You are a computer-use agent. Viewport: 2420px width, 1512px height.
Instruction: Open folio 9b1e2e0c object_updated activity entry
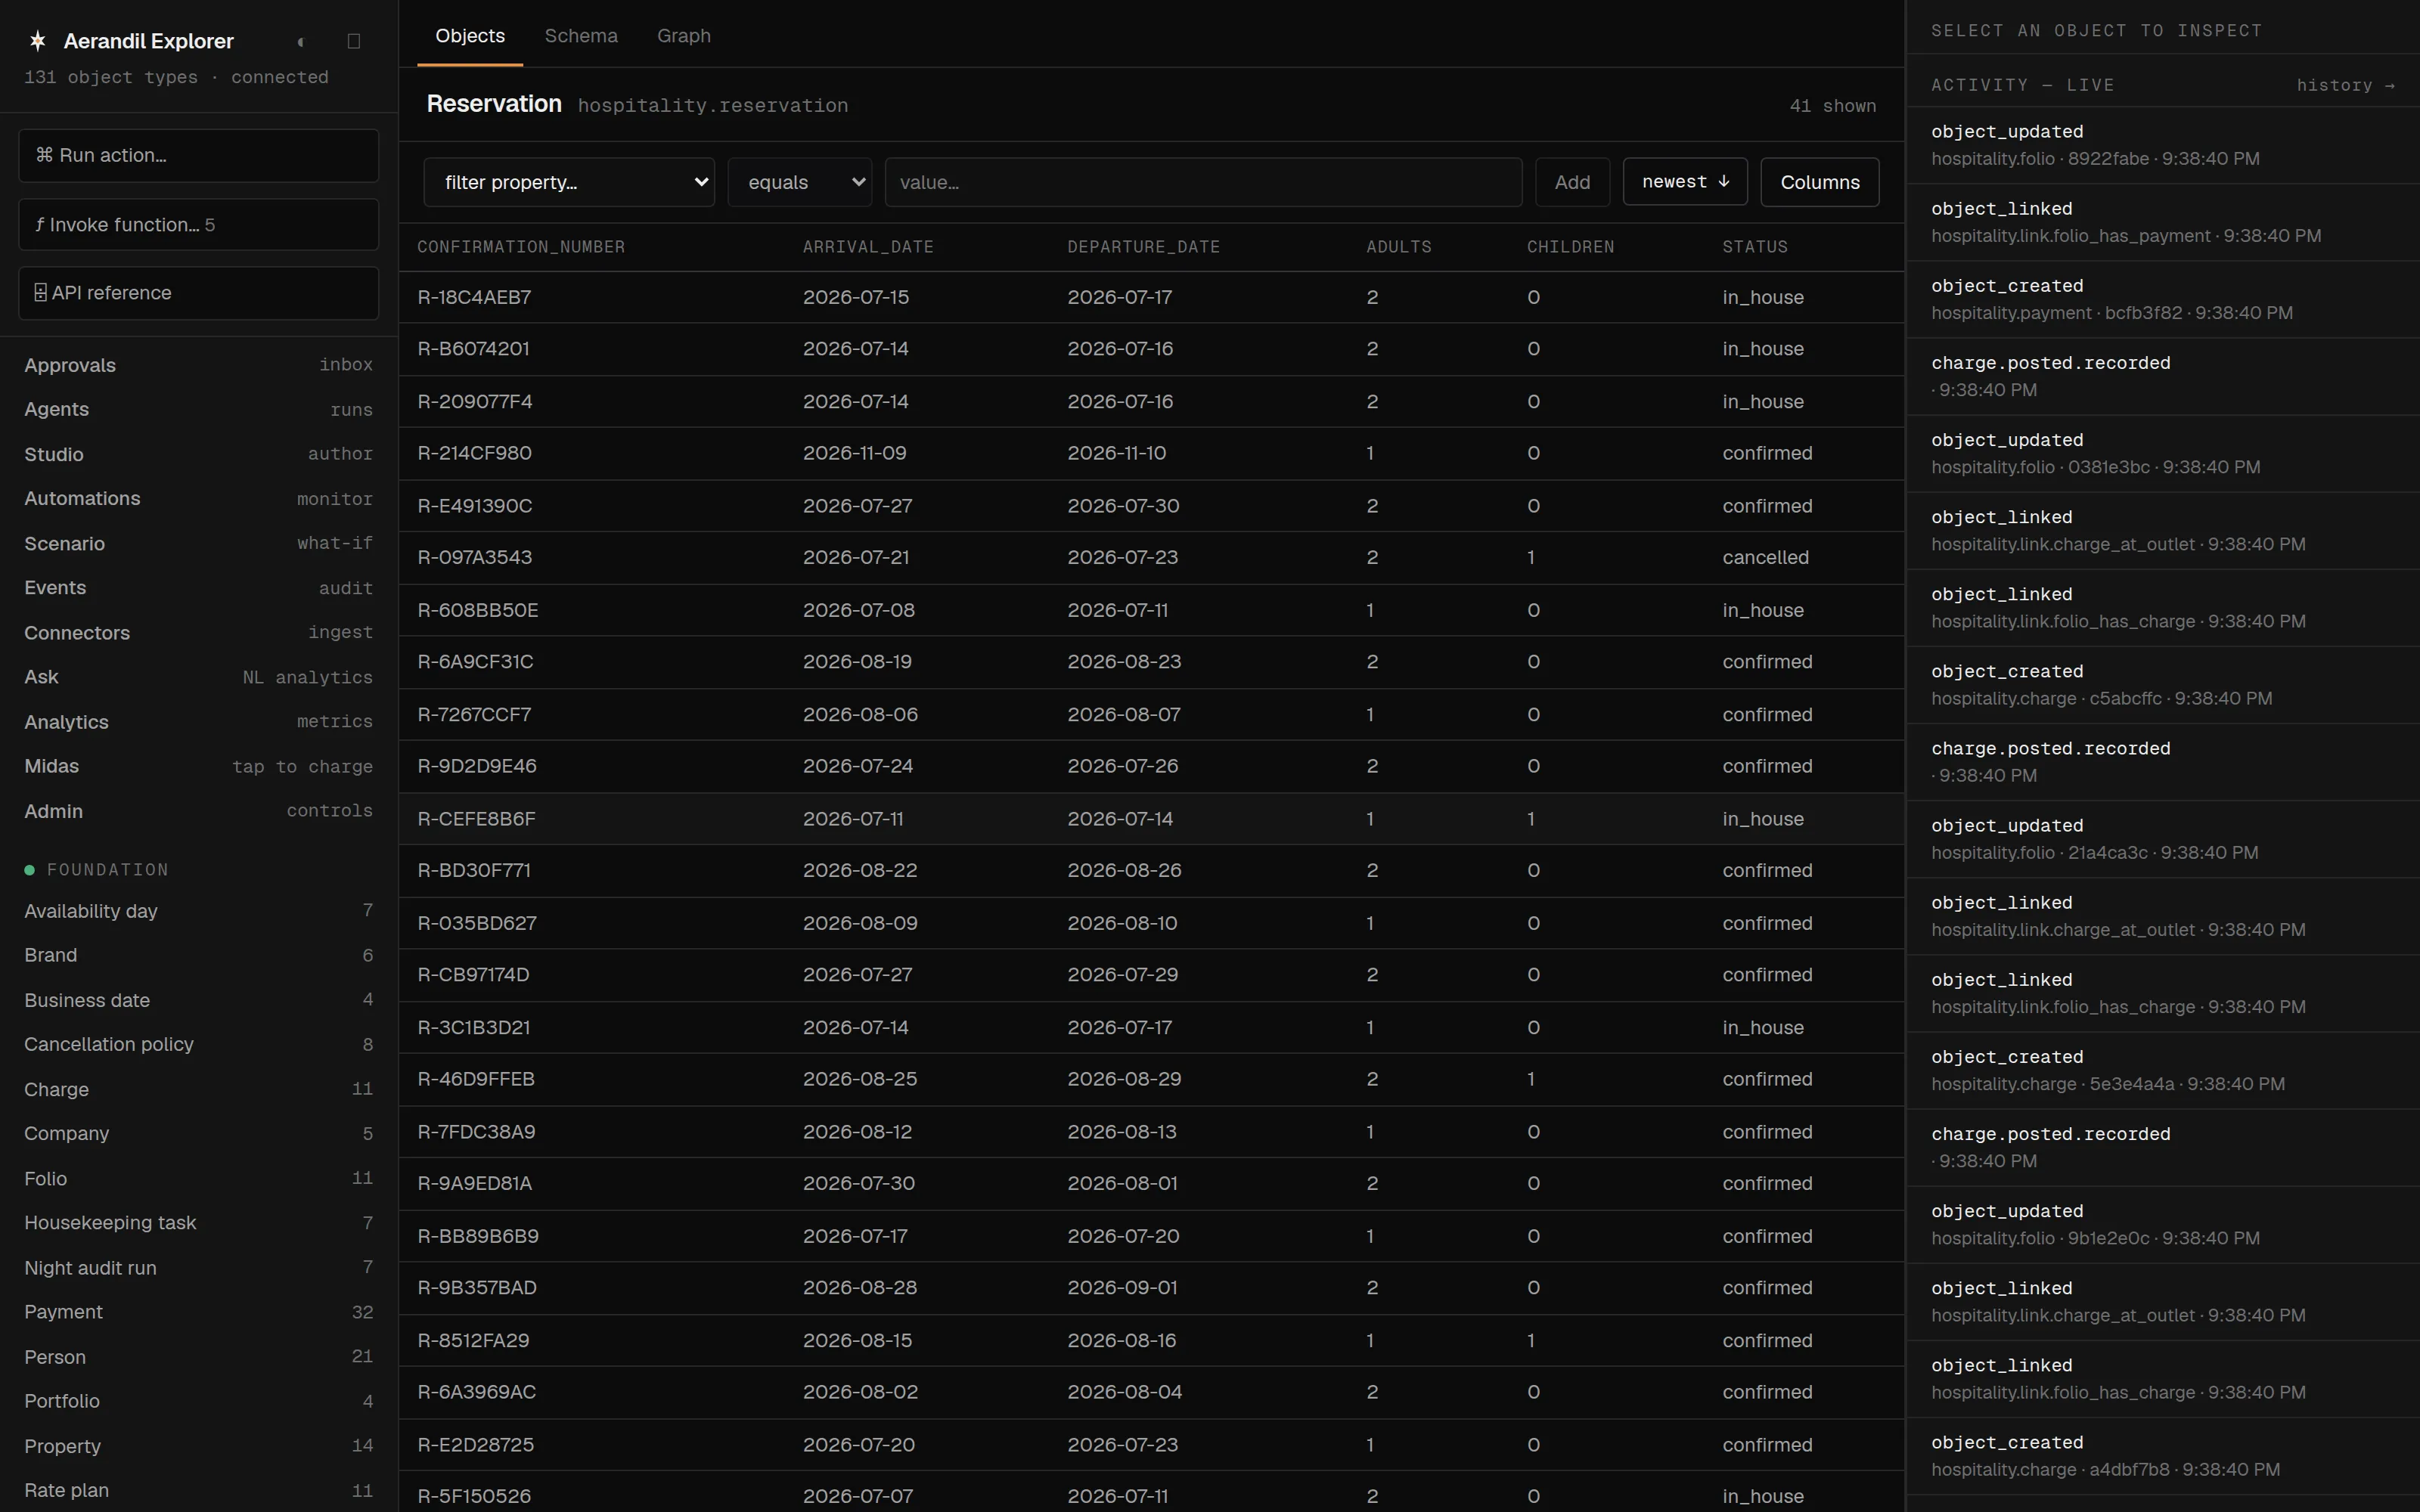click(x=2162, y=1224)
